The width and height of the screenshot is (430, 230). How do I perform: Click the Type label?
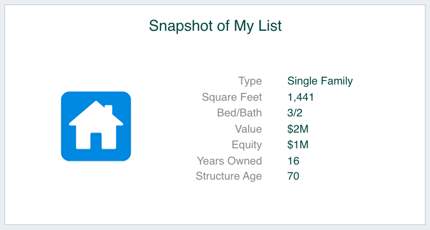pyautogui.click(x=250, y=81)
